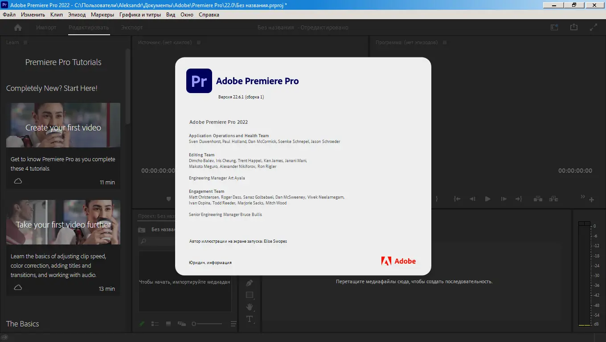The image size is (606, 342).
Task: Click the Project panel search field
Action: click(157, 241)
